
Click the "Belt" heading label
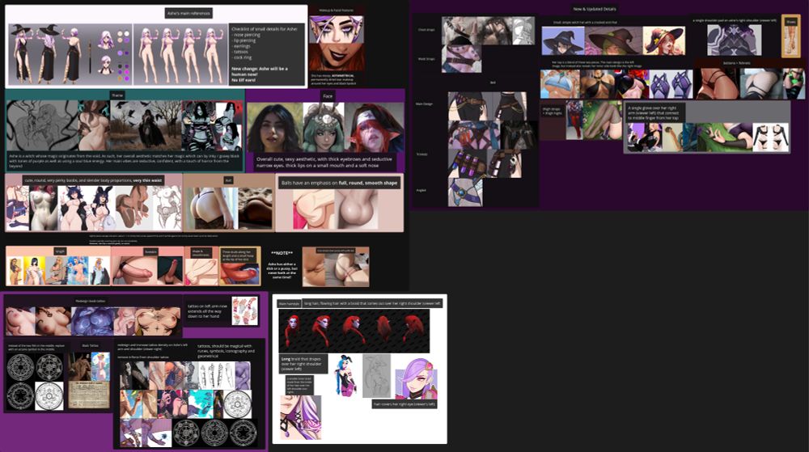[492, 82]
